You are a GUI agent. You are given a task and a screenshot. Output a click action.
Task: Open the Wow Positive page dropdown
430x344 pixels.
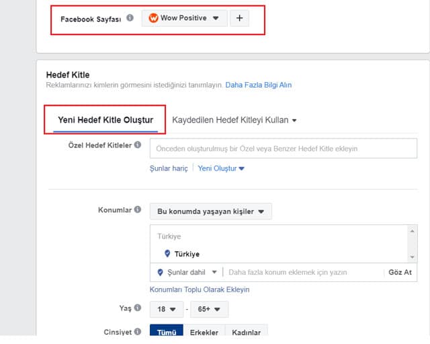(184, 18)
